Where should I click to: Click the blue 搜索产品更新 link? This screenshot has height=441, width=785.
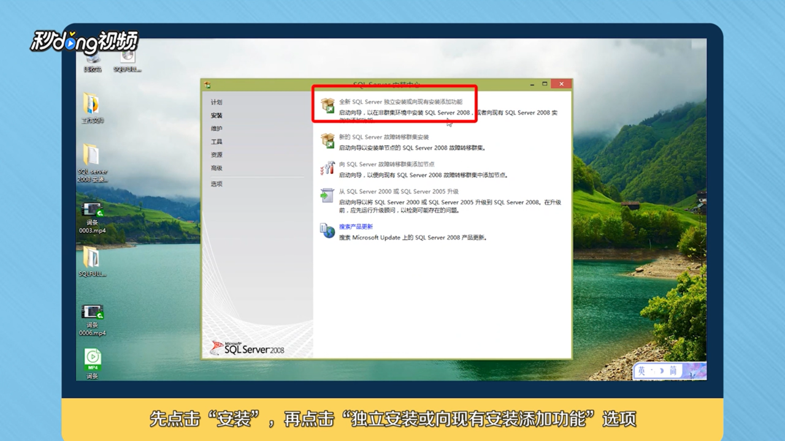click(x=356, y=227)
